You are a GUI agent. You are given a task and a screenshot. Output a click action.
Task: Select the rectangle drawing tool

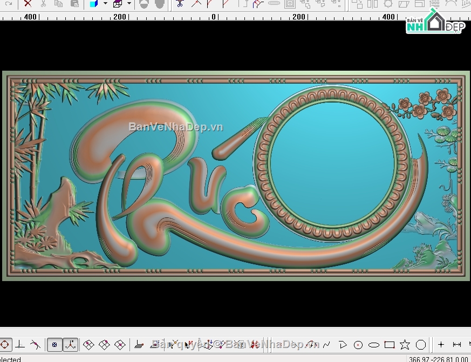point(390,345)
